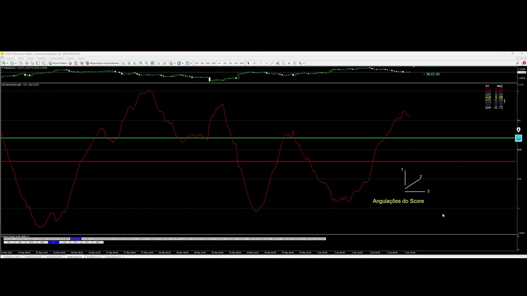This screenshot has width=527, height=296.
Task: Open the Gráficos menu
Action: pyautogui.click(x=42, y=58)
